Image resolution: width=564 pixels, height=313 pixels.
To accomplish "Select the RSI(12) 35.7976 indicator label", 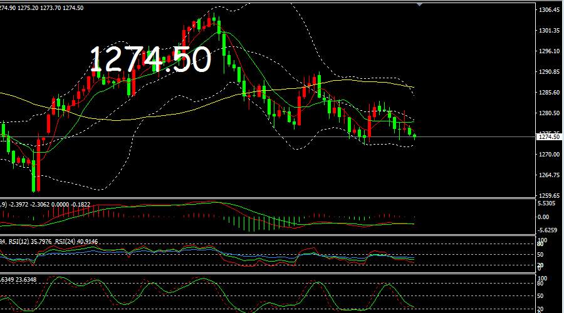I will point(30,242).
